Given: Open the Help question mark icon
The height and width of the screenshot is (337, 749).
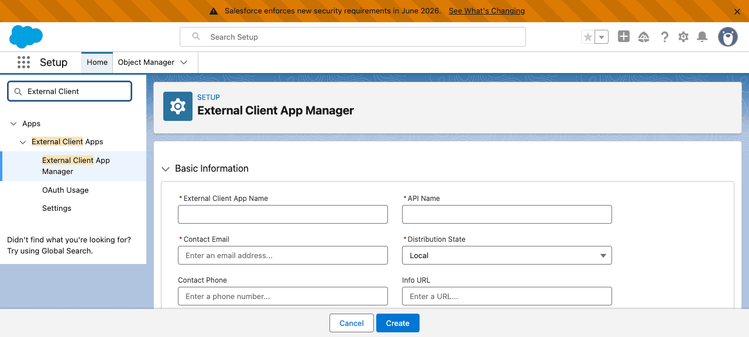Looking at the screenshot, I should click(x=664, y=37).
